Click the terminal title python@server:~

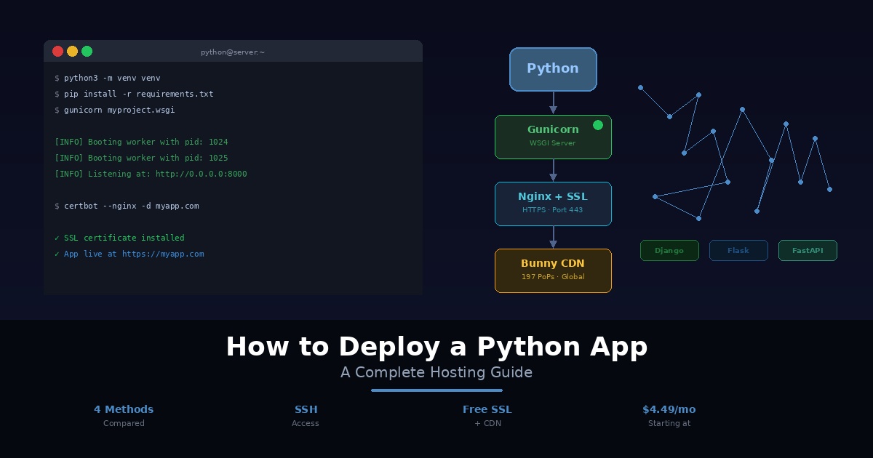(x=233, y=52)
